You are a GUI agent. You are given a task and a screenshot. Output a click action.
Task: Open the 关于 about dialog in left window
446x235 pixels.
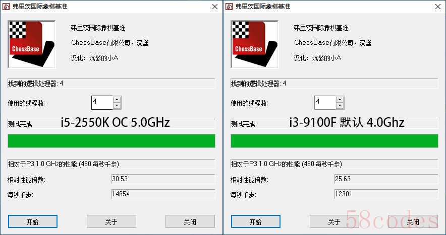111,221
